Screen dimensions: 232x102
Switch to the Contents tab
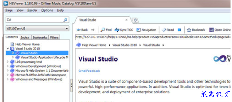[x=11, y=37]
